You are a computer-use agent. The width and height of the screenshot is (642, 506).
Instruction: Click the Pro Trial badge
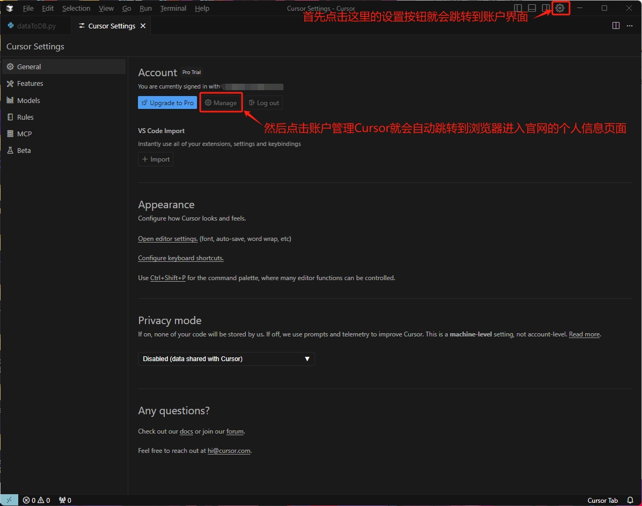(192, 72)
